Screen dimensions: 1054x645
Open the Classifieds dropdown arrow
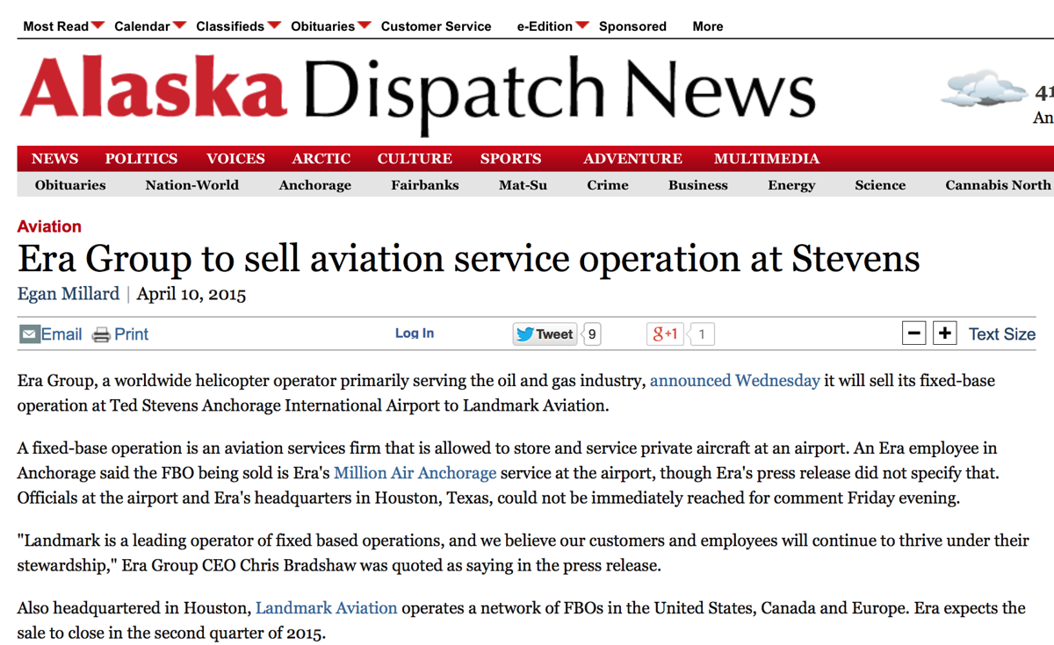[x=274, y=25]
